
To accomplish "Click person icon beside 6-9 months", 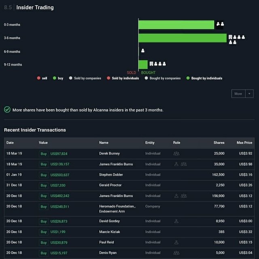I will pos(143,51).
